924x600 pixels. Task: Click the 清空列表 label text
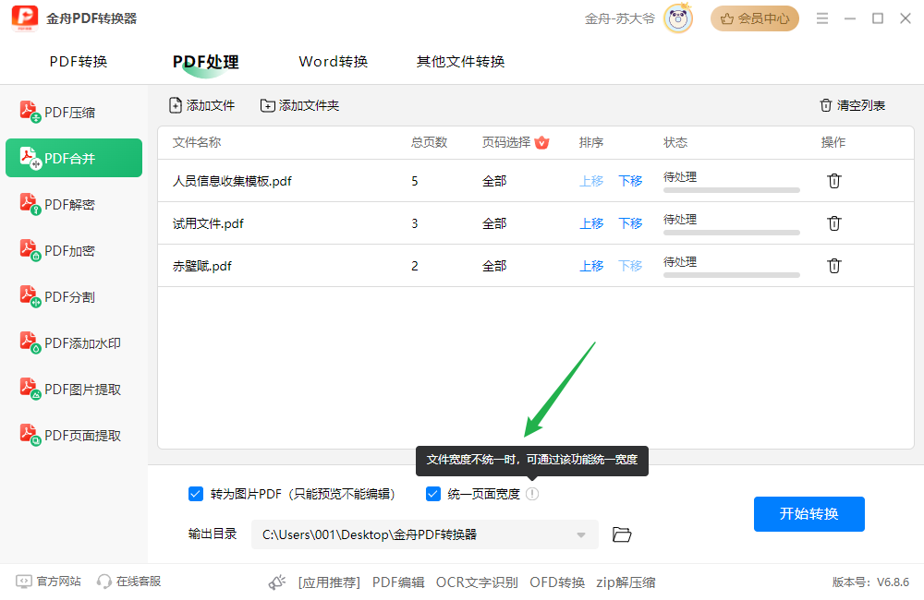(861, 105)
